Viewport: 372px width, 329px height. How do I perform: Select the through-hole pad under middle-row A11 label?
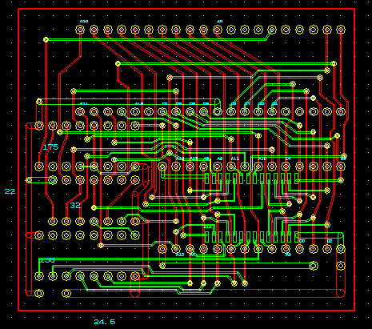coord(231,167)
